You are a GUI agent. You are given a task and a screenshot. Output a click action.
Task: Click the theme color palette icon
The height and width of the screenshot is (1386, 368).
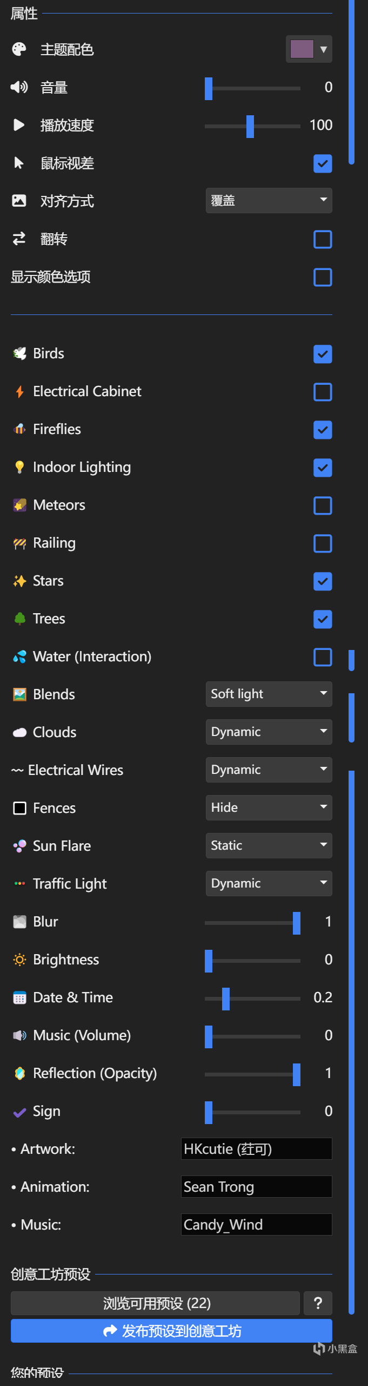click(19, 49)
